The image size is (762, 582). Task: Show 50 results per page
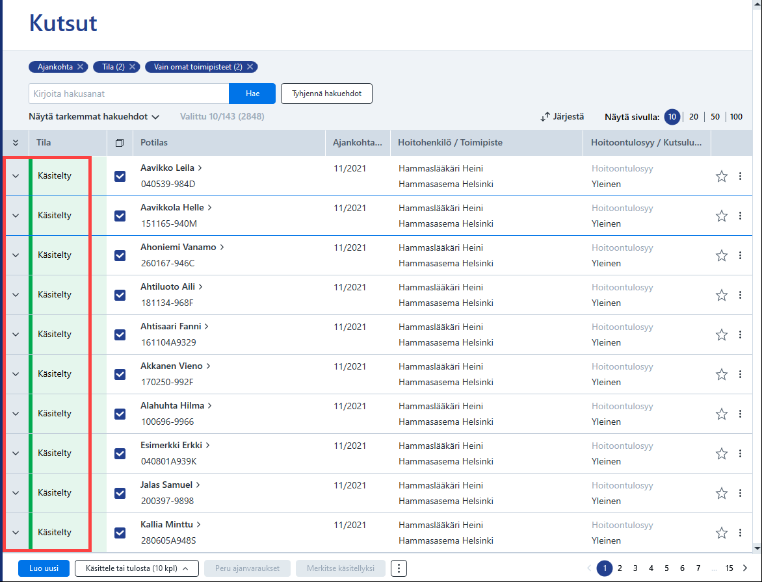[715, 117]
